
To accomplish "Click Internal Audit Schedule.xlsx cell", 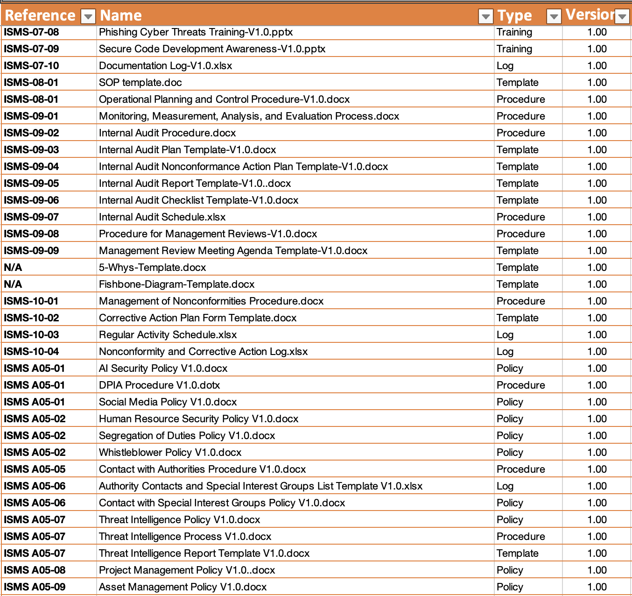I will tap(295, 217).
